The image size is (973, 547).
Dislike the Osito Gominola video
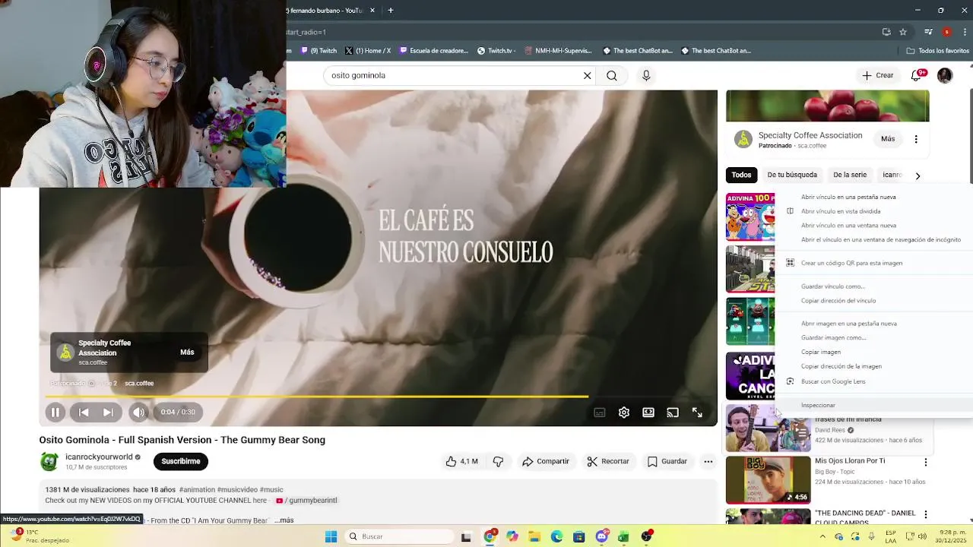(x=498, y=461)
